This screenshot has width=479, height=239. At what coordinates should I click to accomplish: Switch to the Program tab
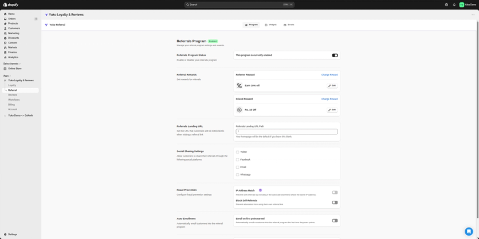(251, 25)
